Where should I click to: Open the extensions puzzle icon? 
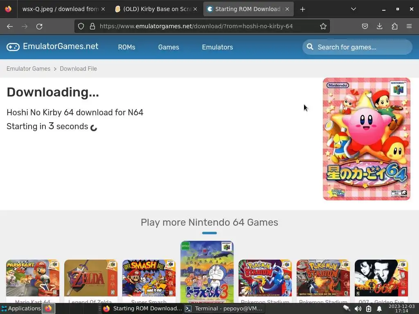coord(394,26)
